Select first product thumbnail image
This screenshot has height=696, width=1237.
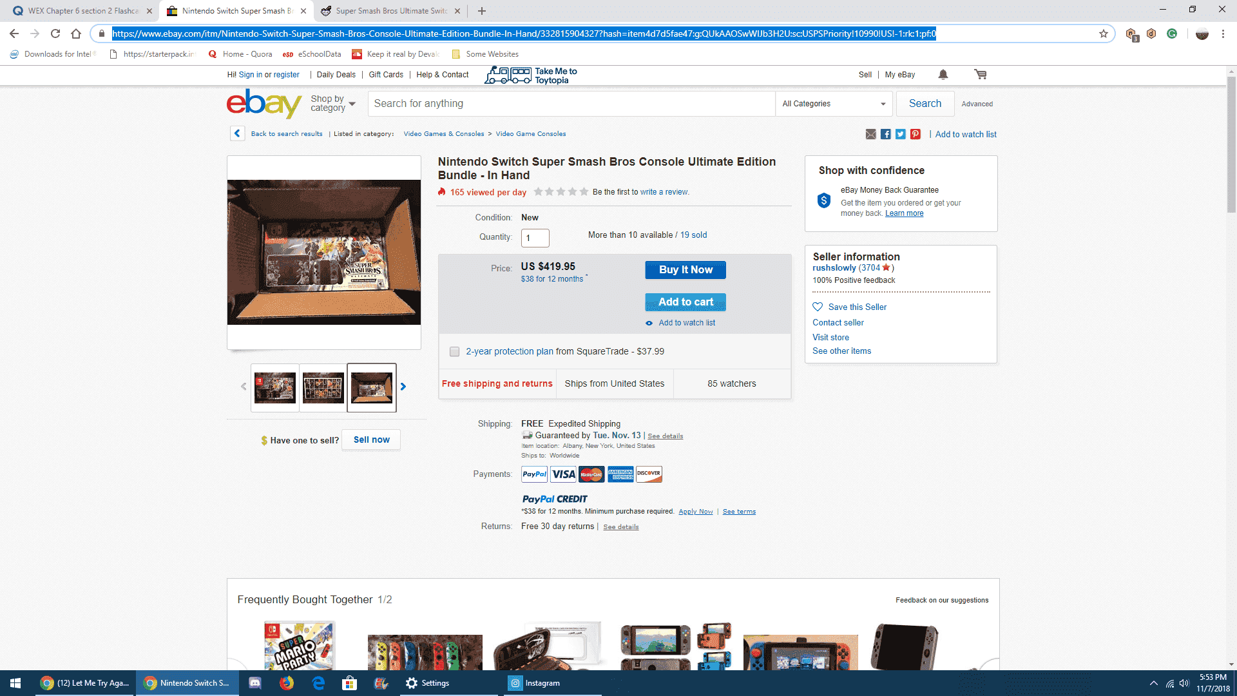(x=275, y=387)
